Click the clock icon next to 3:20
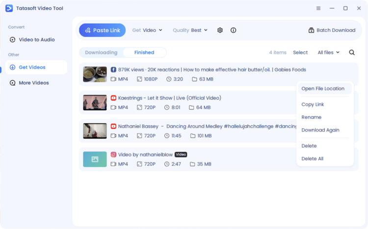The width and height of the screenshot is (368, 229). pyautogui.click(x=169, y=79)
